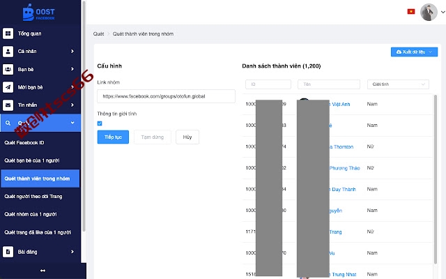446x279 pixels.
Task: Open the account dropdown arrow beside avatar
Action: 443,12
